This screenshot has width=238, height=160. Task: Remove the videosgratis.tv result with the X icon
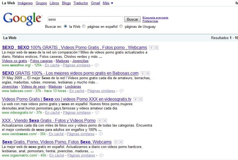141,99
